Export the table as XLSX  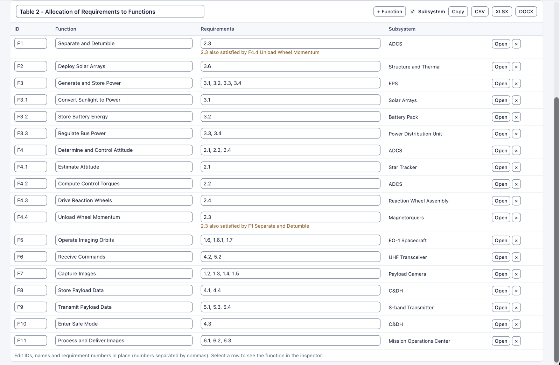(x=502, y=12)
